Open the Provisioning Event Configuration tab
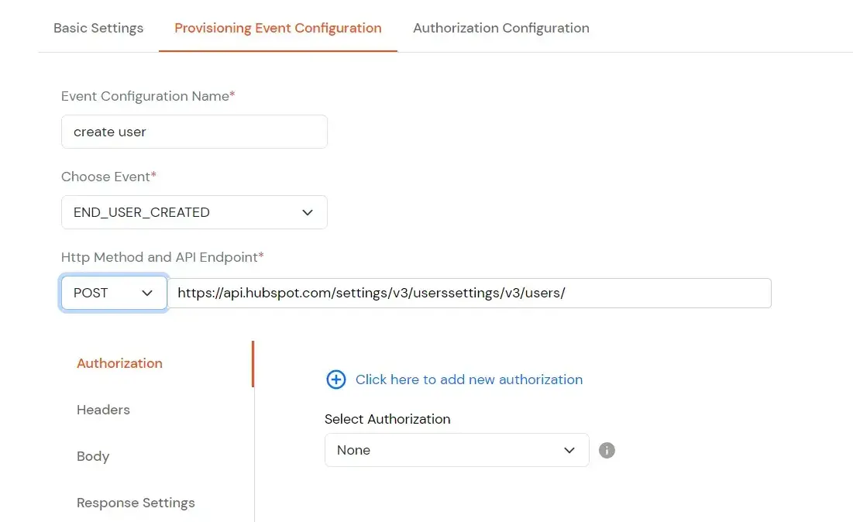This screenshot has width=853, height=522. tap(278, 29)
